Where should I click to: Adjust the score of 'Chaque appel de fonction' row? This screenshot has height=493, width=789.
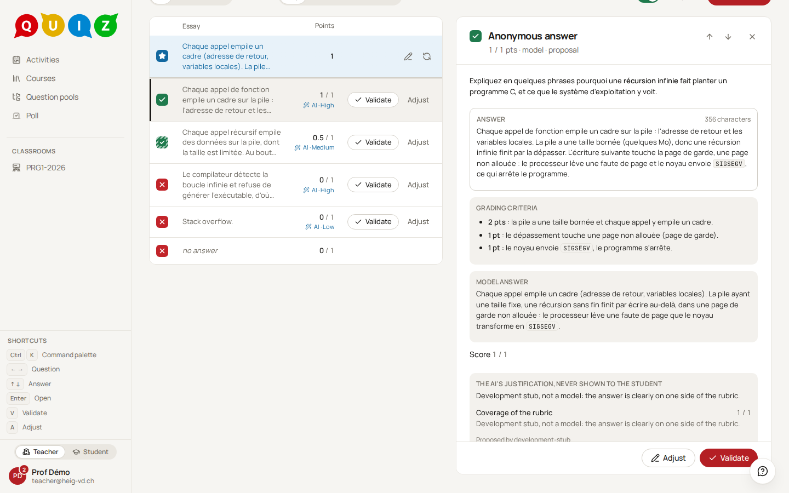click(418, 100)
